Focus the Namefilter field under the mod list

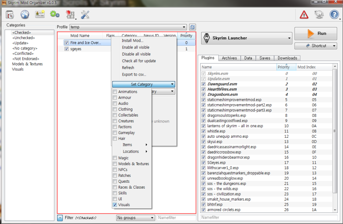pyautogui.click(x=176, y=218)
